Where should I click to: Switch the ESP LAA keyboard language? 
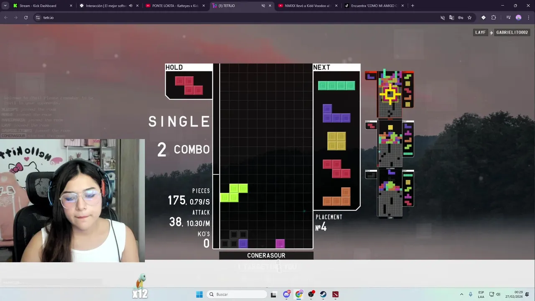click(481, 294)
